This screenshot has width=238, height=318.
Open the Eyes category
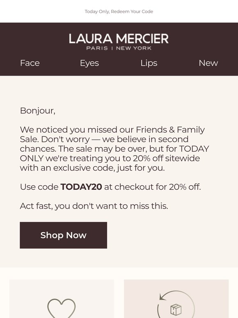click(x=89, y=63)
